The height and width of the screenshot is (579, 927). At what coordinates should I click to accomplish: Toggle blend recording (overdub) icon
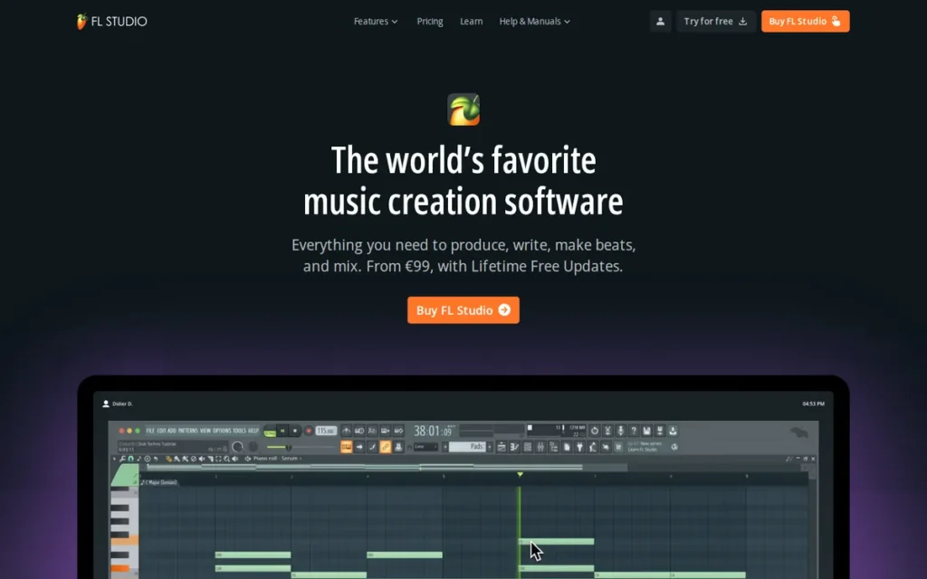point(386,430)
